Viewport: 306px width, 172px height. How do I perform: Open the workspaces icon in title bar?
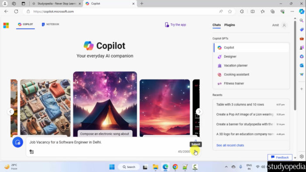point(14,3)
